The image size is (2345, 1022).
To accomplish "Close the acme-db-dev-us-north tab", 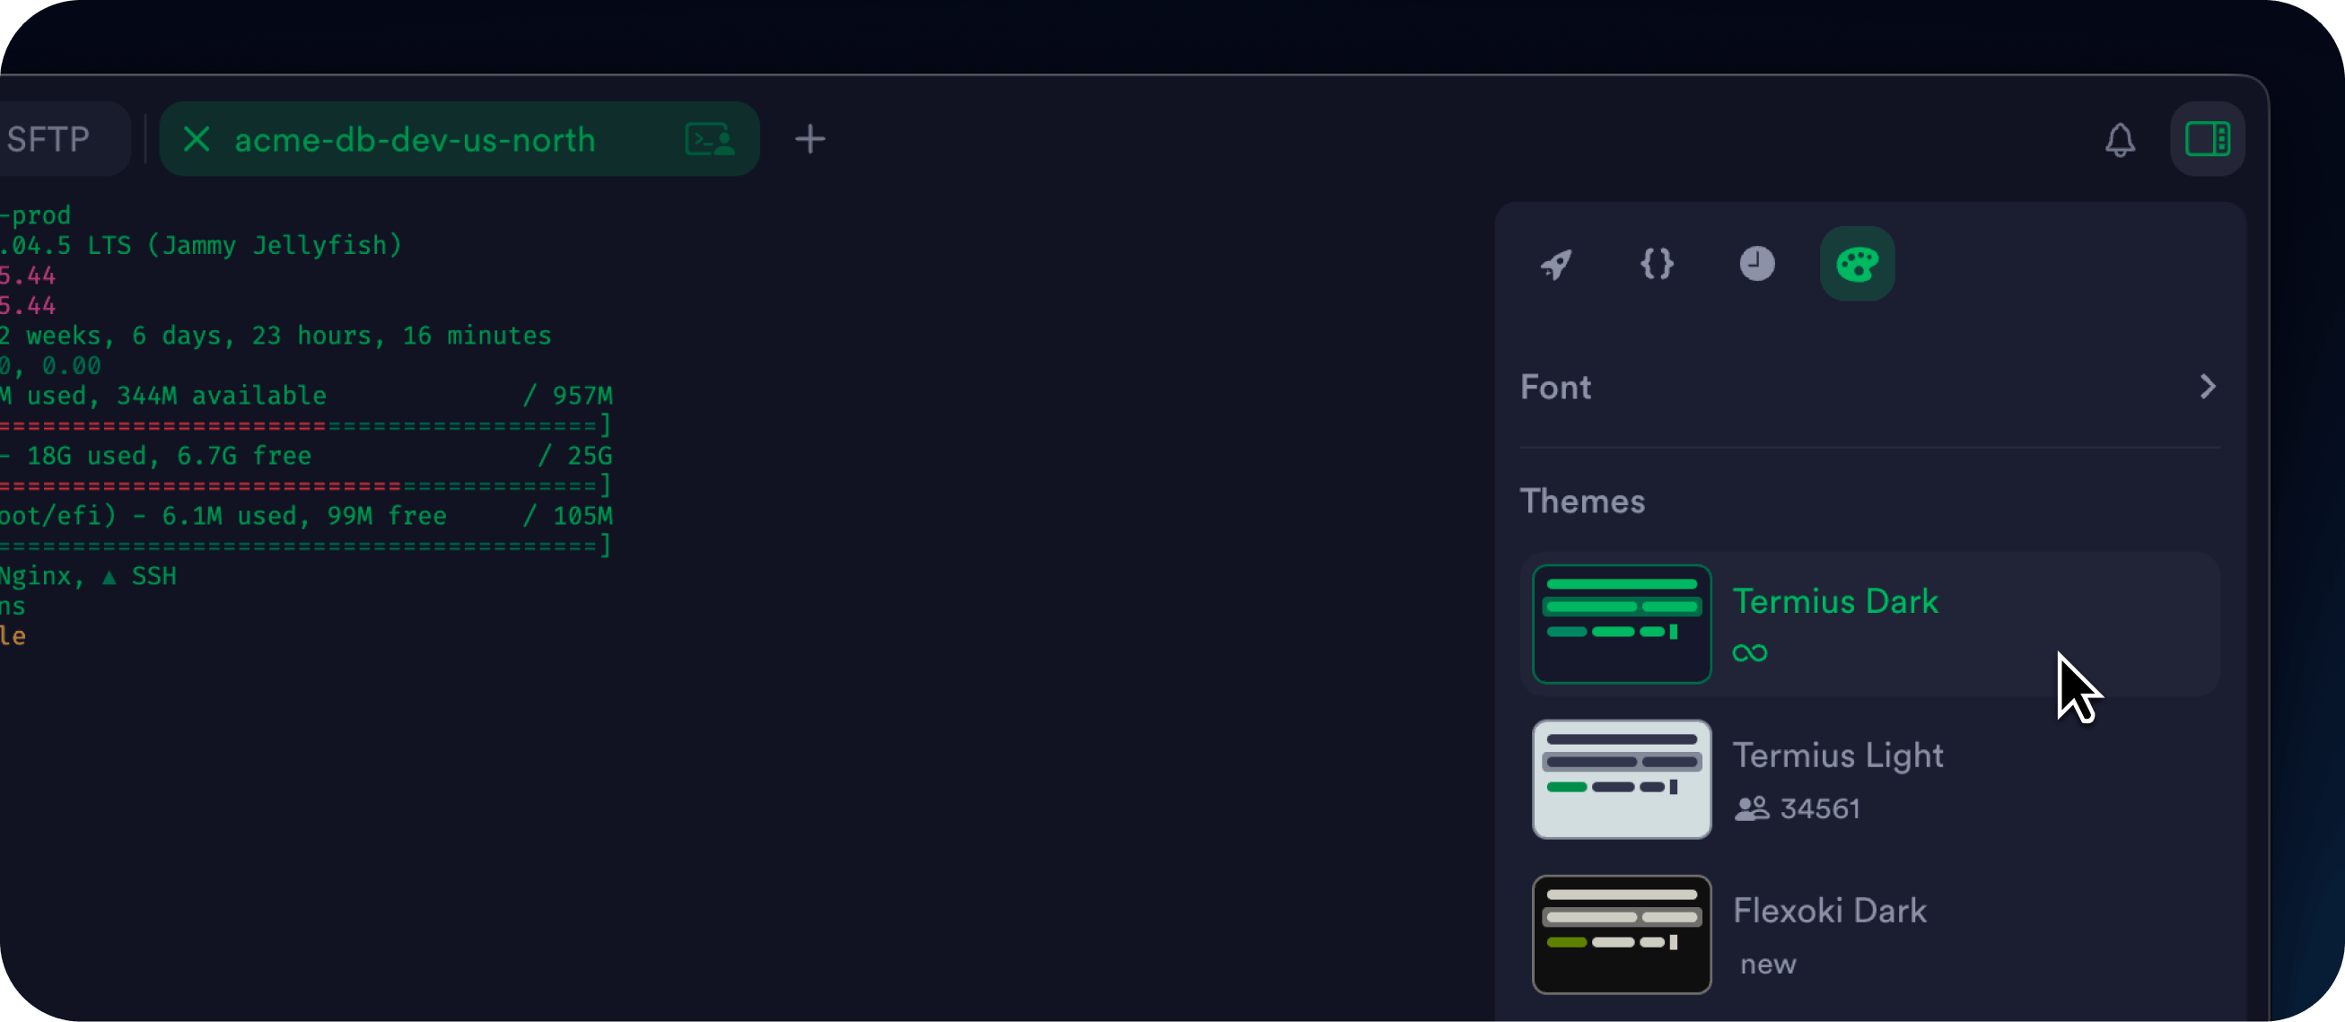I will point(197,140).
